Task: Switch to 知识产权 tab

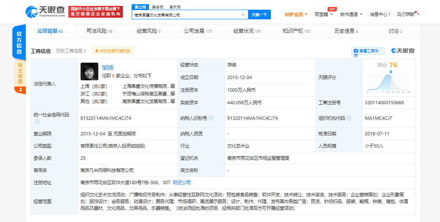Action: pyautogui.click(x=296, y=31)
